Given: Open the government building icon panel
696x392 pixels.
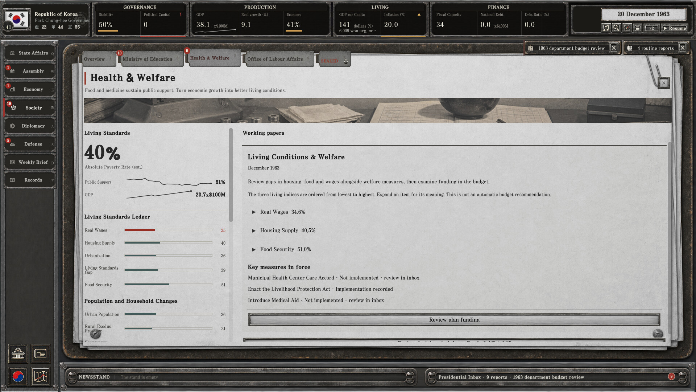Looking at the screenshot, I should [18, 353].
